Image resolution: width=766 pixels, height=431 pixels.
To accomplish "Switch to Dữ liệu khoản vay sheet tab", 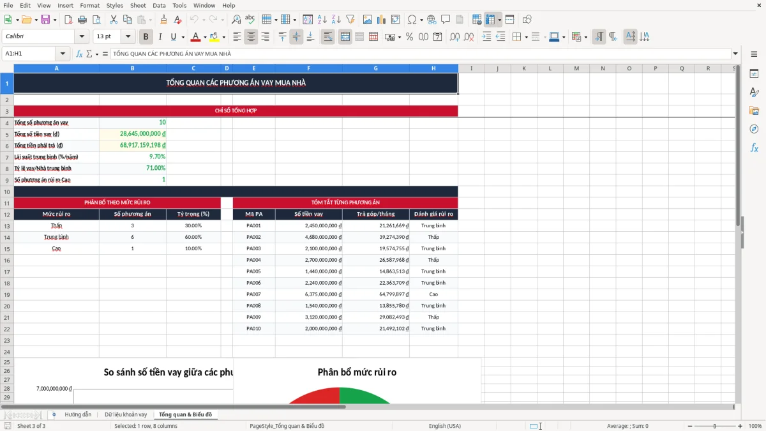I will point(126,415).
